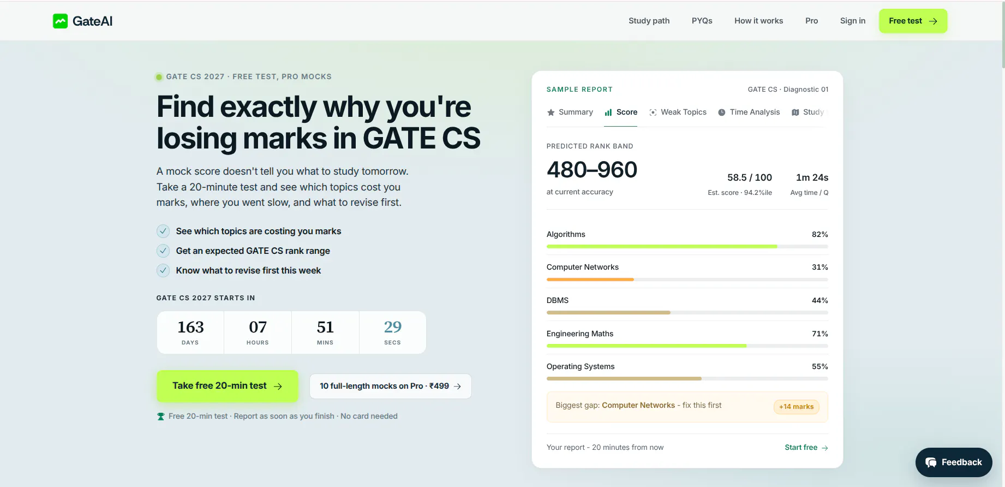The image size is (1005, 487).
Task: Open the Study path nav link
Action: point(649,21)
